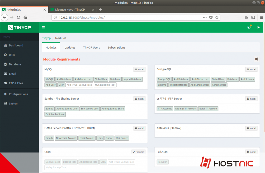The height and width of the screenshot is (173, 265).
Task: Click the Adding FTP Account tag
Action: pos(186,109)
